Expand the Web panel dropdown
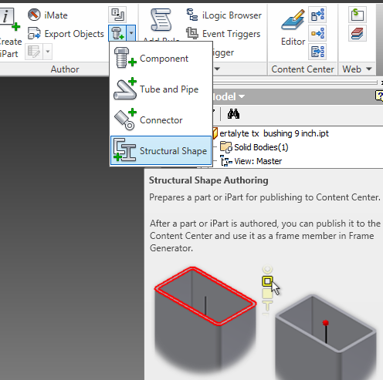 pos(369,69)
